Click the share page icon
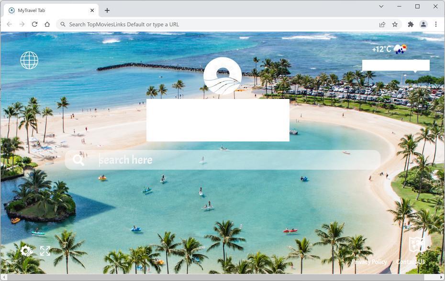The width and height of the screenshot is (445, 281). (x=382, y=24)
